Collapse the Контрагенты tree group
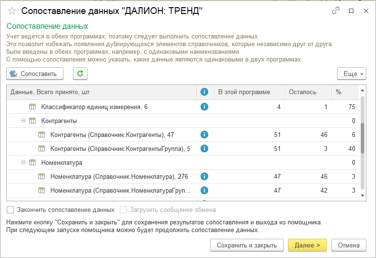 pyautogui.click(x=23, y=121)
